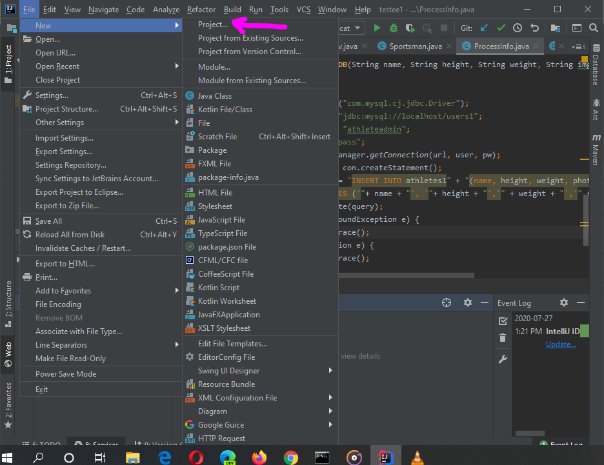The height and width of the screenshot is (465, 604).
Task: Open Chrome from the taskbar
Action: coord(291,458)
